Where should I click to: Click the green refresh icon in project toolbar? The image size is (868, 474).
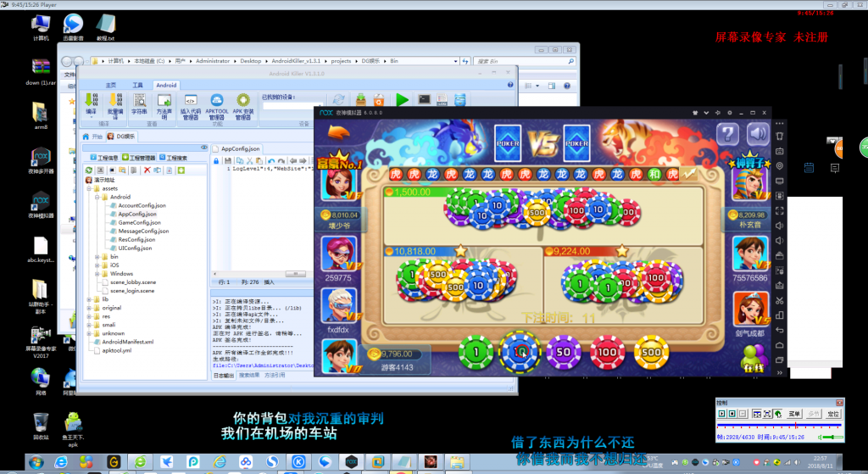pyautogui.click(x=88, y=170)
